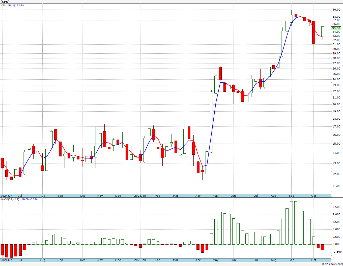Screen dimensions: 343x266
Task: Click the 28.00 price axis label
Action: point(336,58)
